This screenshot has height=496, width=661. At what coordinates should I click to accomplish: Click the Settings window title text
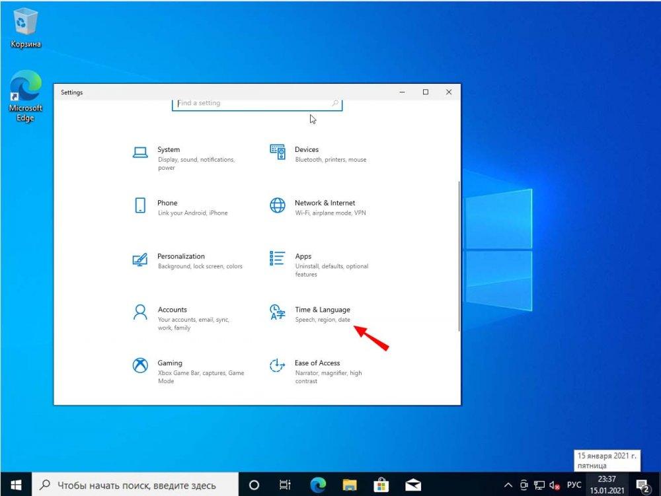coord(71,92)
